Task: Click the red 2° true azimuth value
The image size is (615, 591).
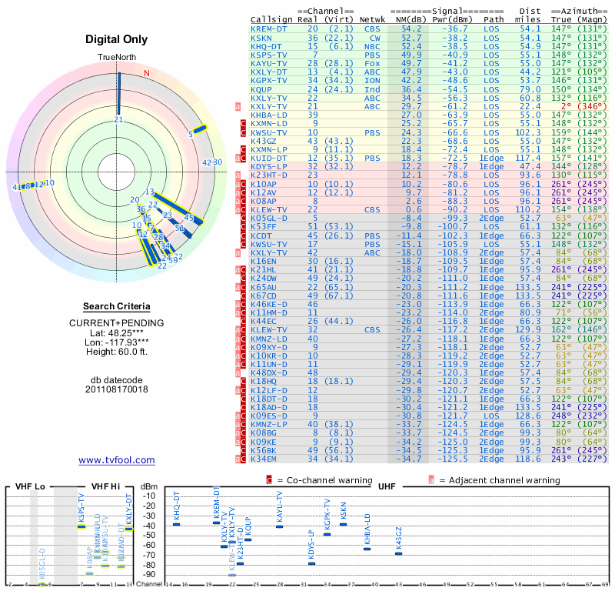Action: [x=566, y=106]
